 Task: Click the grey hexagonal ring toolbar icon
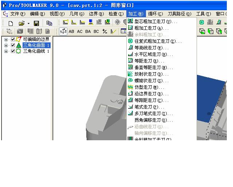[x=118, y=22]
